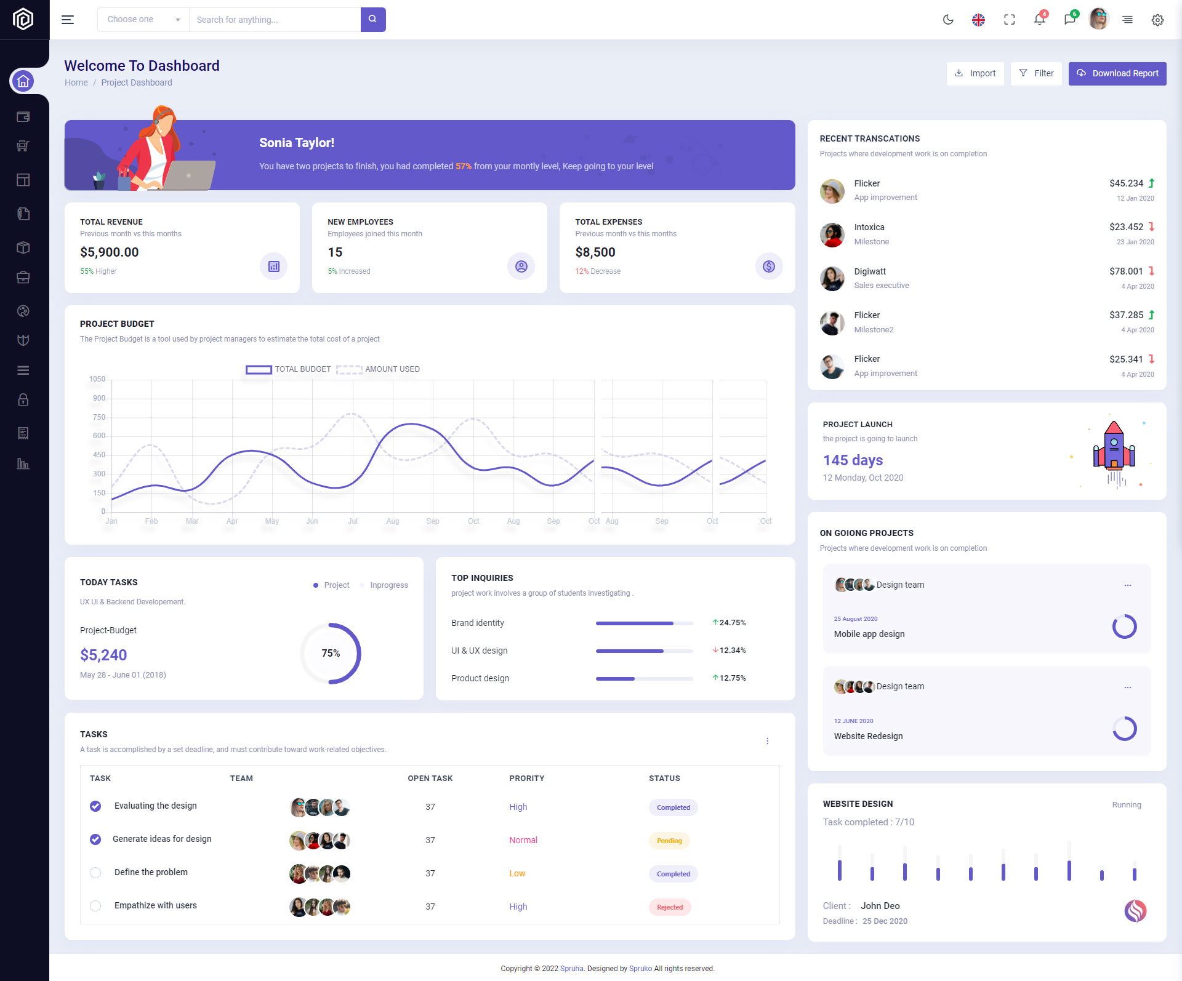The height and width of the screenshot is (981, 1182).
Task: Open the wallet icon in sidebar
Action: click(23, 117)
